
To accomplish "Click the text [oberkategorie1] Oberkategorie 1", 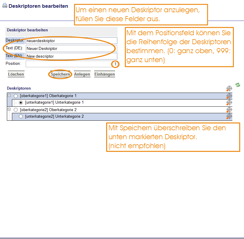I will click(x=48, y=96).
